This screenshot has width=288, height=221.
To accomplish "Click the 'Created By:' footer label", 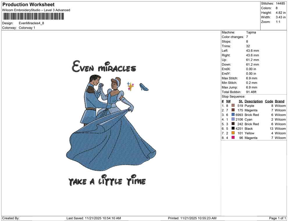I will [11, 218].
